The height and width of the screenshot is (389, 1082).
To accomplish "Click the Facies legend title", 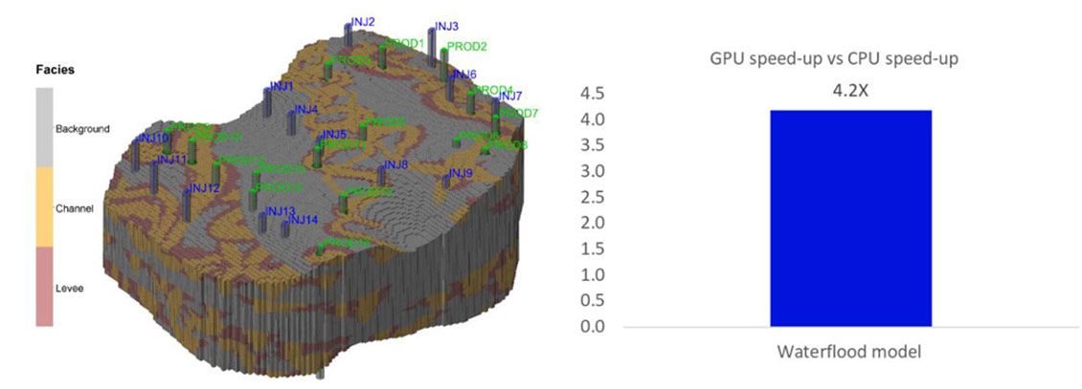I will coord(55,70).
